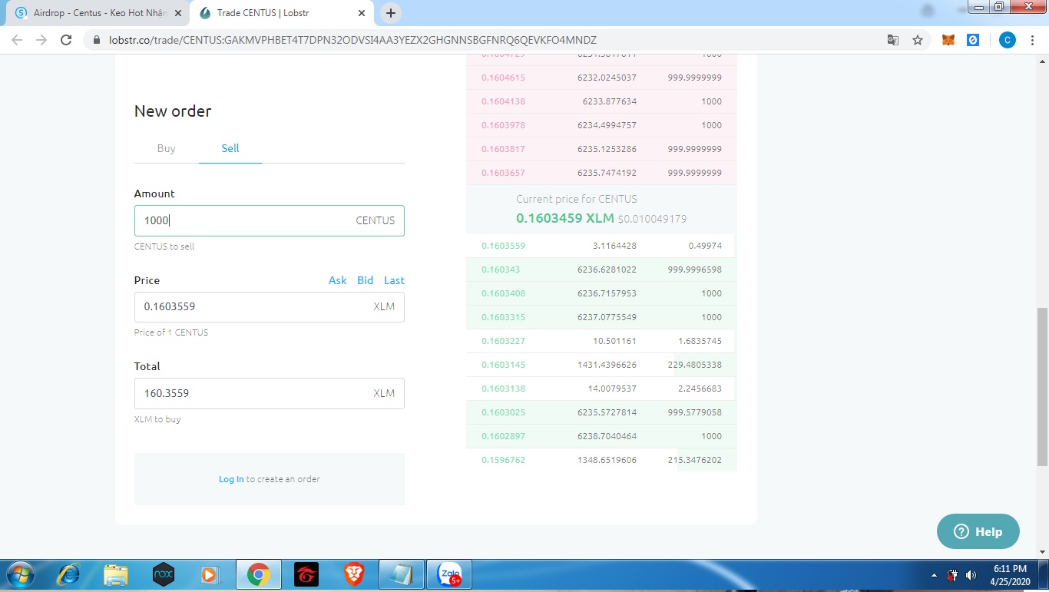
Task: Select the Trade CENTUS | Lobstr tab
Action: coord(282,13)
